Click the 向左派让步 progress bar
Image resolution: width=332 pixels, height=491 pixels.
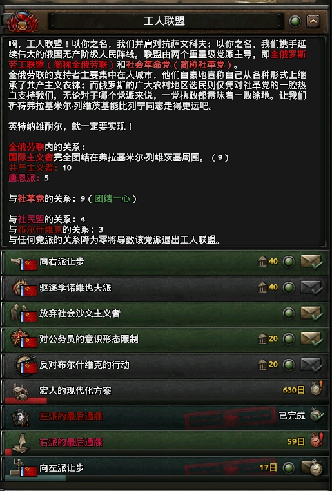(35, 478)
